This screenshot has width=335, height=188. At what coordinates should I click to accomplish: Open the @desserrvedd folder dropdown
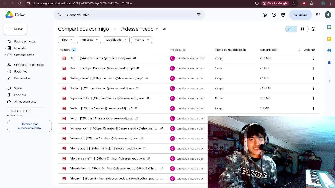click(x=157, y=29)
